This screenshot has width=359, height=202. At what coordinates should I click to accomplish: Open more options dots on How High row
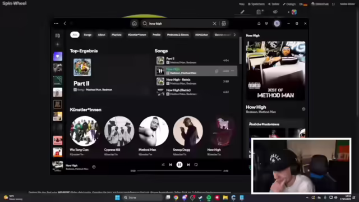pyautogui.click(x=233, y=71)
